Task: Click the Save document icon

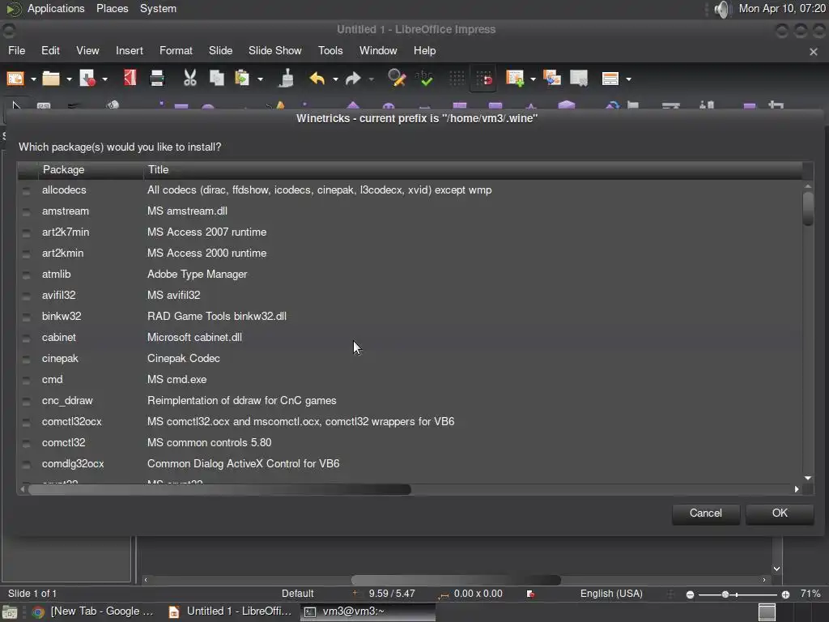Action: click(x=87, y=79)
